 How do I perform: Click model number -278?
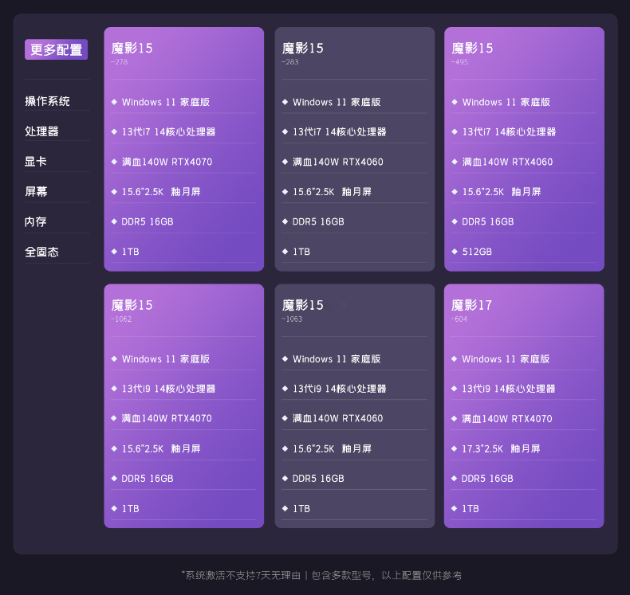click(120, 62)
